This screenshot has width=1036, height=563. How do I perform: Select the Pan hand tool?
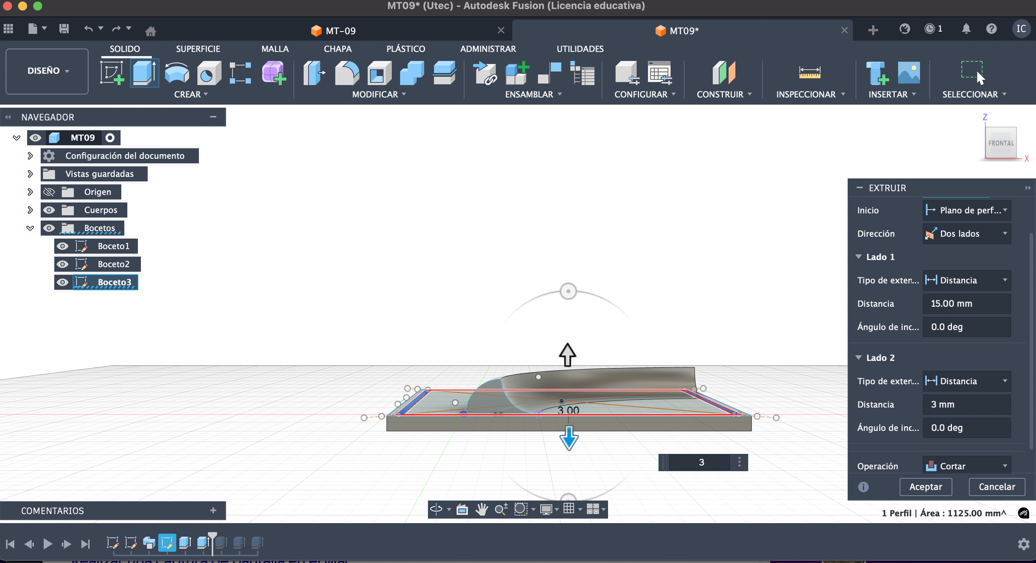[x=481, y=509]
